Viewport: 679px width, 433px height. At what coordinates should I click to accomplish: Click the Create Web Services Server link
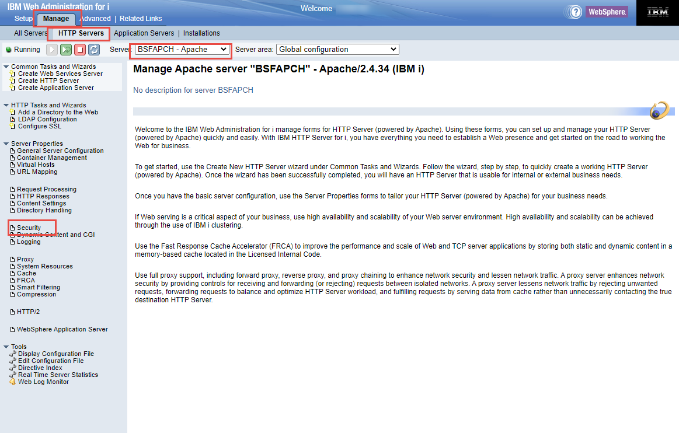[60, 74]
